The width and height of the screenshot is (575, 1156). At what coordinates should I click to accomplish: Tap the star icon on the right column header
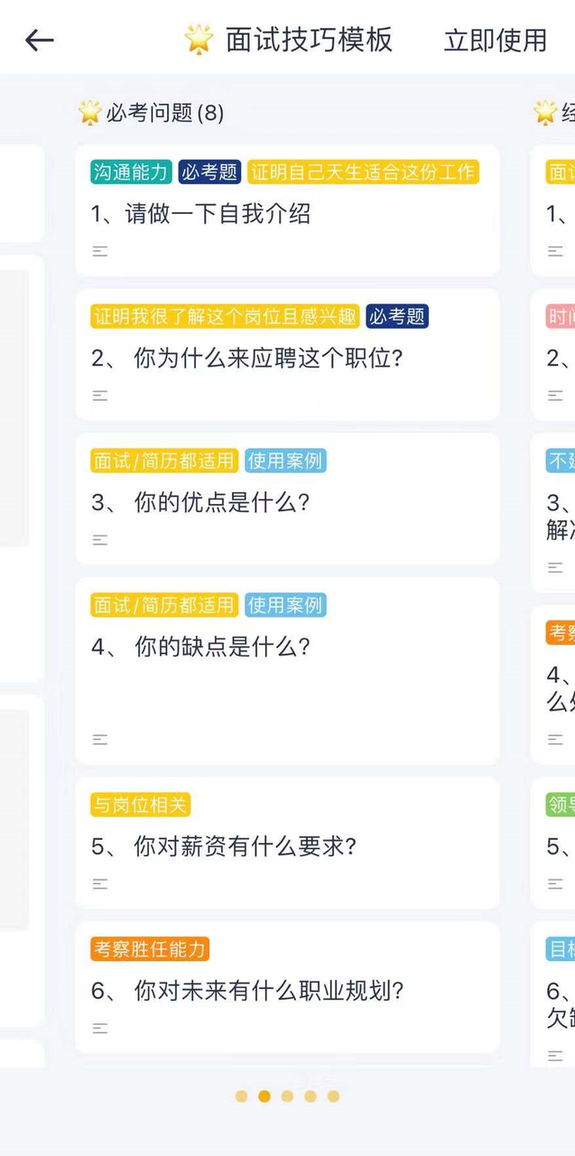pyautogui.click(x=545, y=112)
